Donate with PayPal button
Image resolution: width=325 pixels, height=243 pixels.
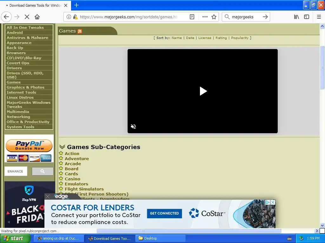pyautogui.click(x=29, y=146)
